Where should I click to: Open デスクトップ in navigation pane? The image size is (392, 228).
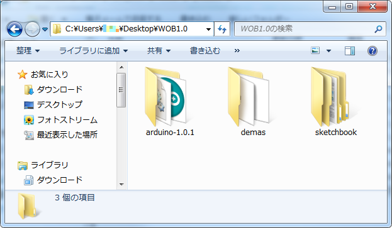(60, 104)
